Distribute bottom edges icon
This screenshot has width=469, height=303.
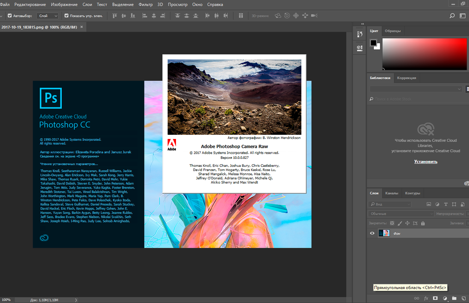195,16
